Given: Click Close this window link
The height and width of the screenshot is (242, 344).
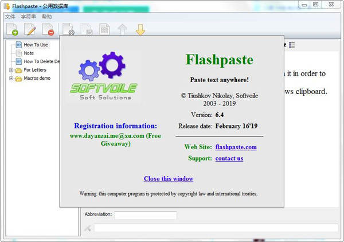Looking at the screenshot, I should [169, 178].
